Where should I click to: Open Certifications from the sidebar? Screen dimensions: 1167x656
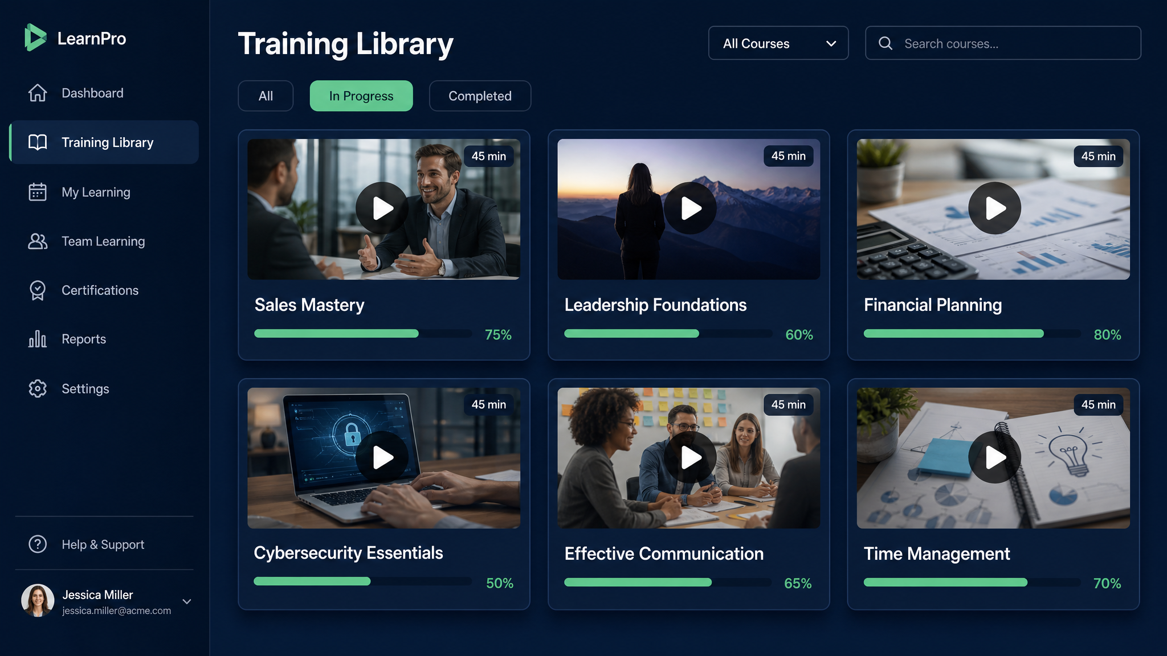coord(104,290)
